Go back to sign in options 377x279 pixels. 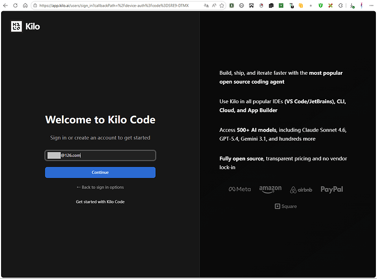pos(101,187)
